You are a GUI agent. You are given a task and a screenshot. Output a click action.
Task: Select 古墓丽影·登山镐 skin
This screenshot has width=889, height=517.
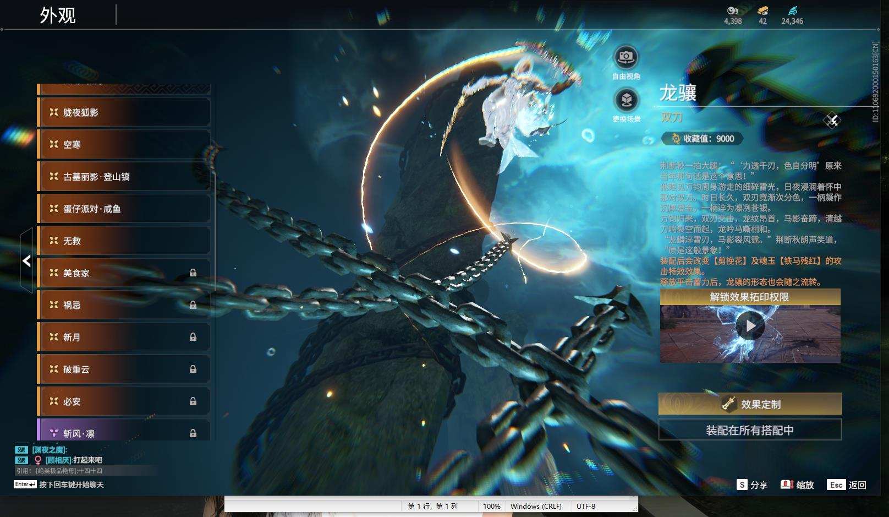[x=124, y=177]
